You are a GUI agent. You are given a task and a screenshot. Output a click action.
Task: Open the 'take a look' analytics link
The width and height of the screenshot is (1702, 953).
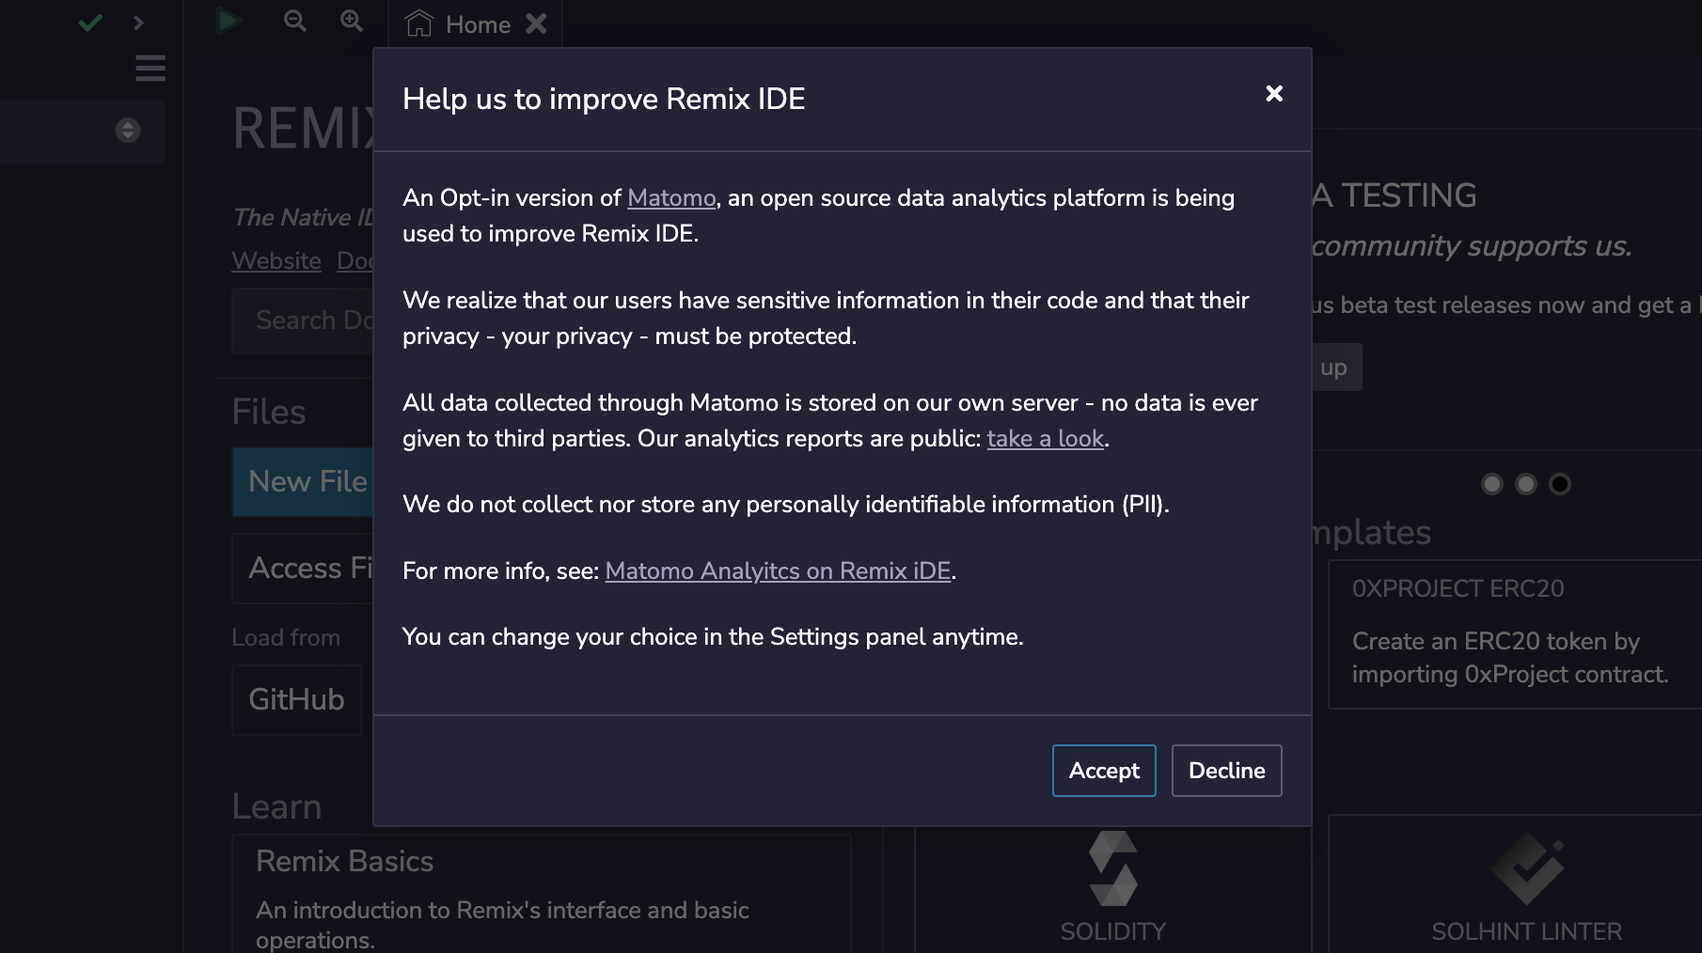point(1046,439)
